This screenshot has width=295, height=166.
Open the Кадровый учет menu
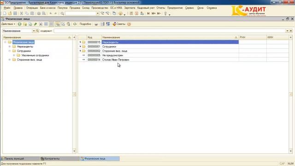146,8
